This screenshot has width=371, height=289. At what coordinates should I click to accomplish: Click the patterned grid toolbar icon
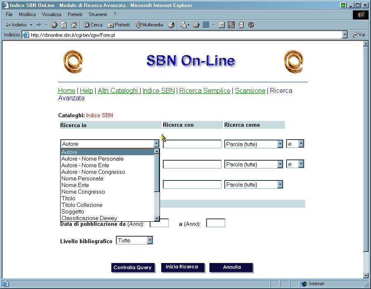tap(231, 25)
